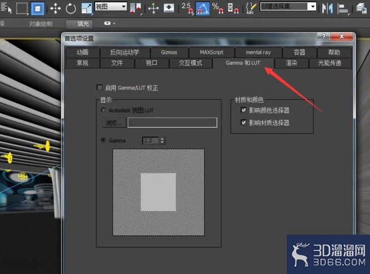The width and height of the screenshot is (370, 274).
Task: Open the 对象绘制 ribbon tab
Action: [41, 24]
